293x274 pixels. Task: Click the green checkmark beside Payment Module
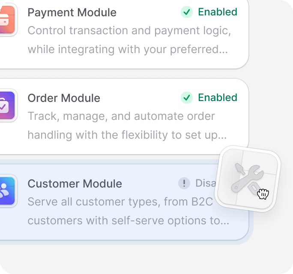tap(187, 12)
